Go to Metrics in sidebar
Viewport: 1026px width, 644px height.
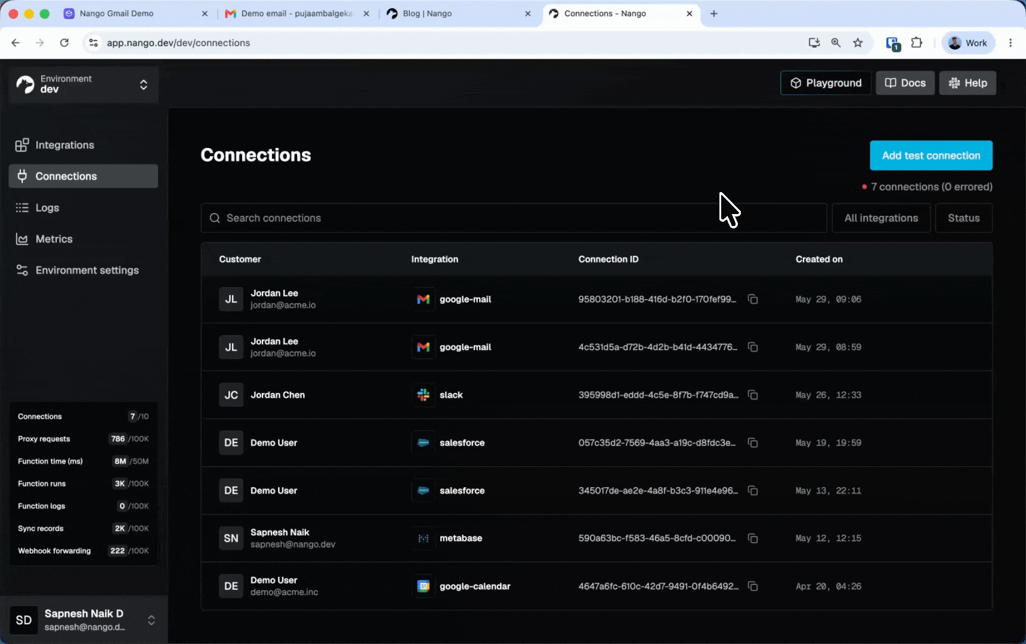[x=83, y=239]
